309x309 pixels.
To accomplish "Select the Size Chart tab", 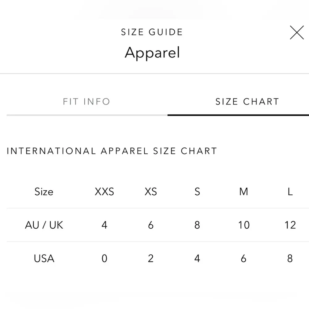I will 247,102.
